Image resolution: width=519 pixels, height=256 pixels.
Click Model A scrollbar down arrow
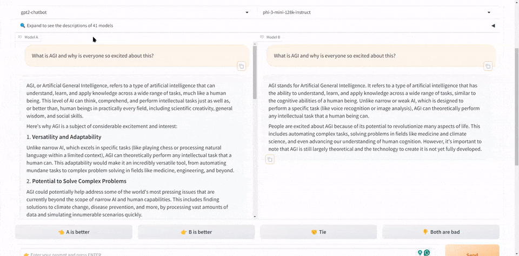coord(255,216)
